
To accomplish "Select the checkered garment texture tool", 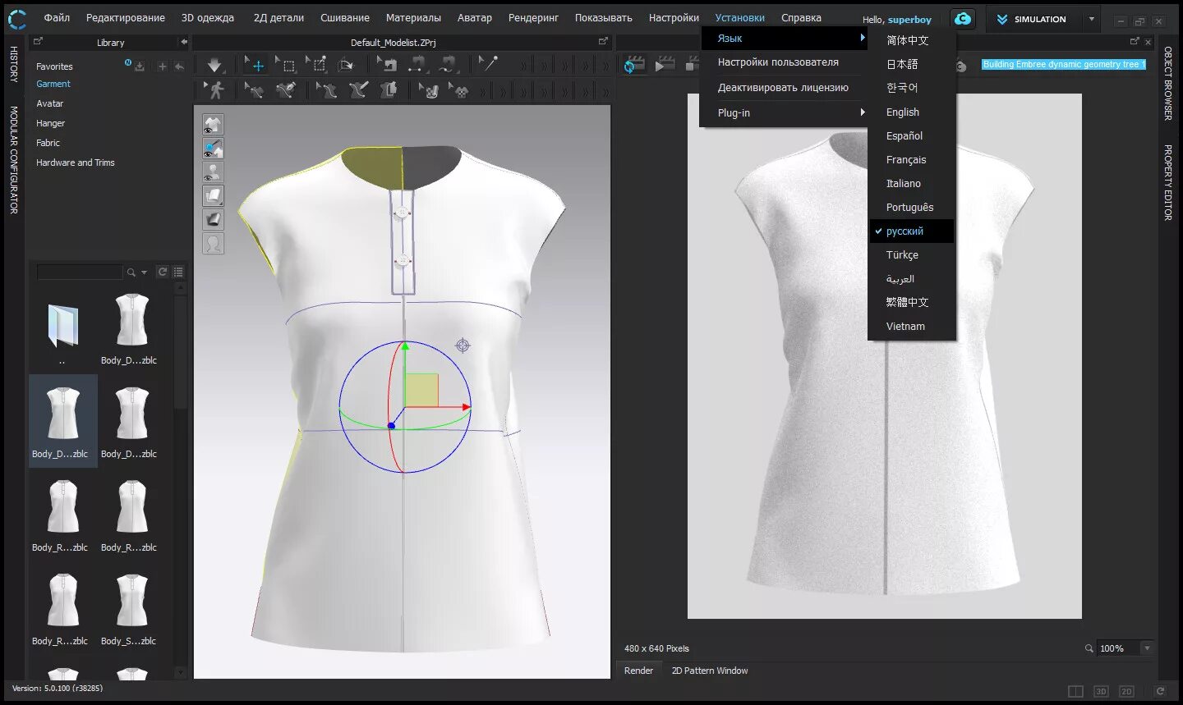I will tap(459, 90).
